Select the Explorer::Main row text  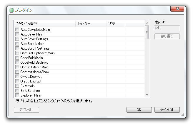(x=31, y=95)
